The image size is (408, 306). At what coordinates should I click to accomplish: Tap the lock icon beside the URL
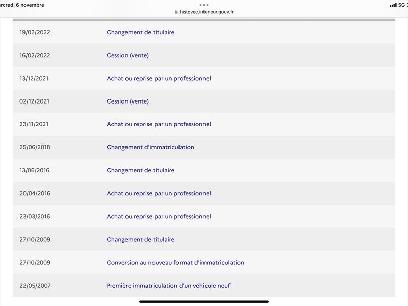pos(176,12)
